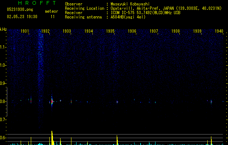Click the meteor count value 11
This screenshot has height=145, width=228.
(x=53, y=17)
